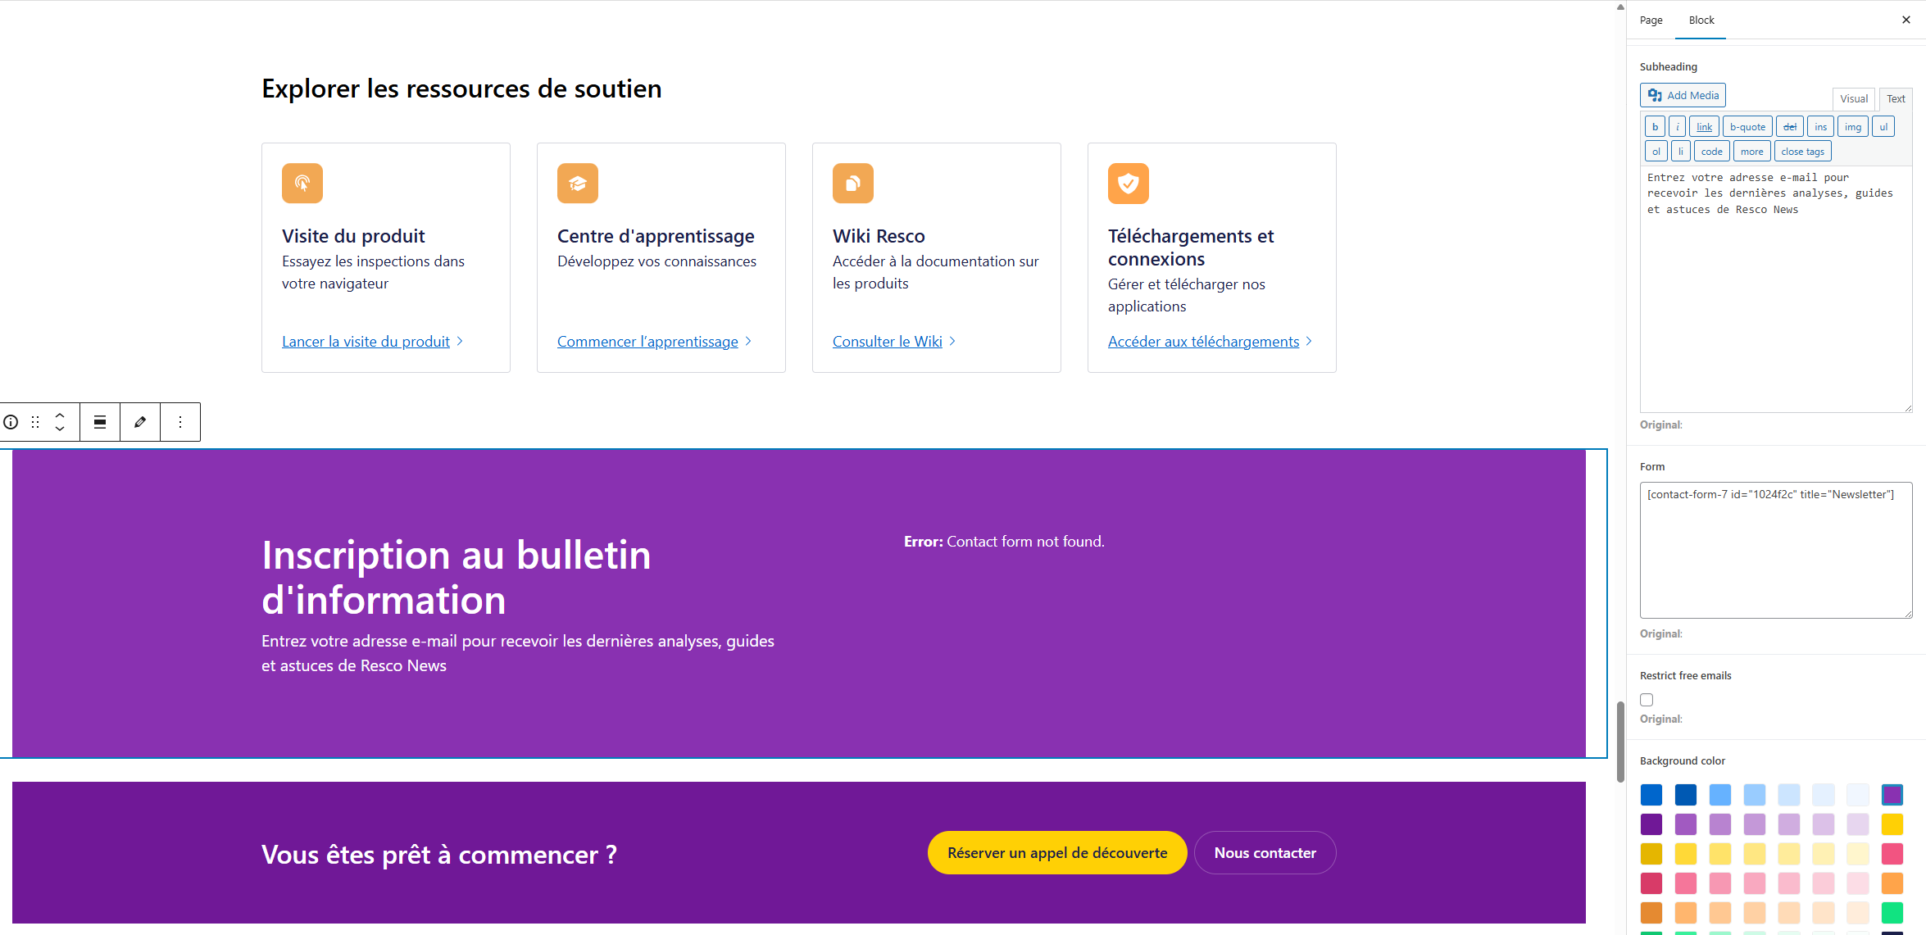Screen dimensions: 1926x935
Task: Select the yellow background color swatch
Action: coord(1892,824)
